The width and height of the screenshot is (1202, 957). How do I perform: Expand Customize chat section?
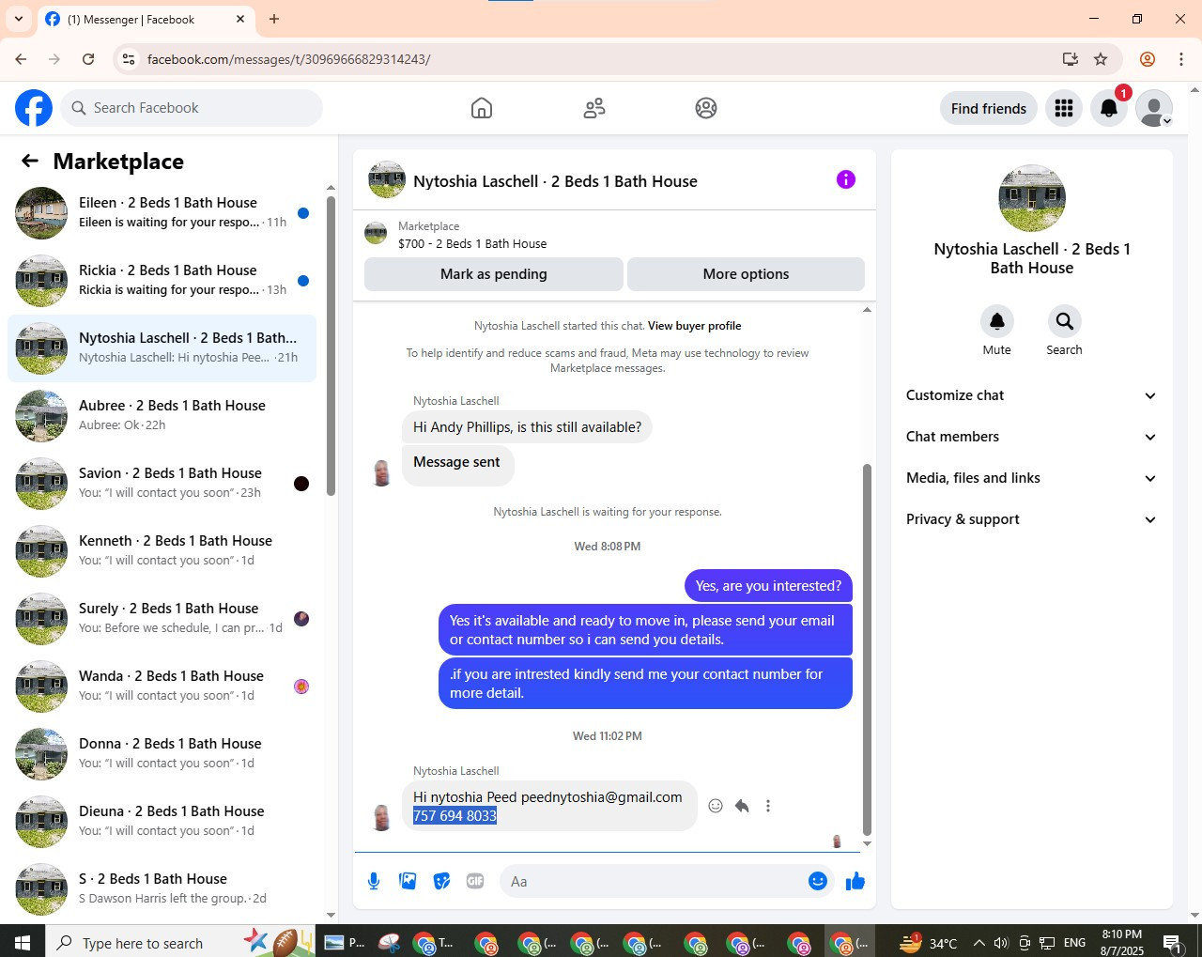pos(1031,395)
